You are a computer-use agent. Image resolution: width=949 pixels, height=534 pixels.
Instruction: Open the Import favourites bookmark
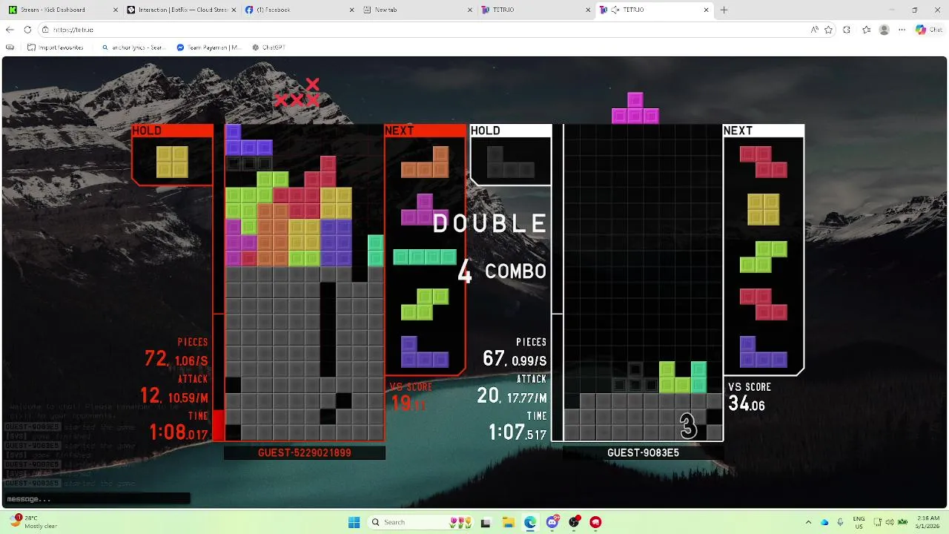(55, 47)
